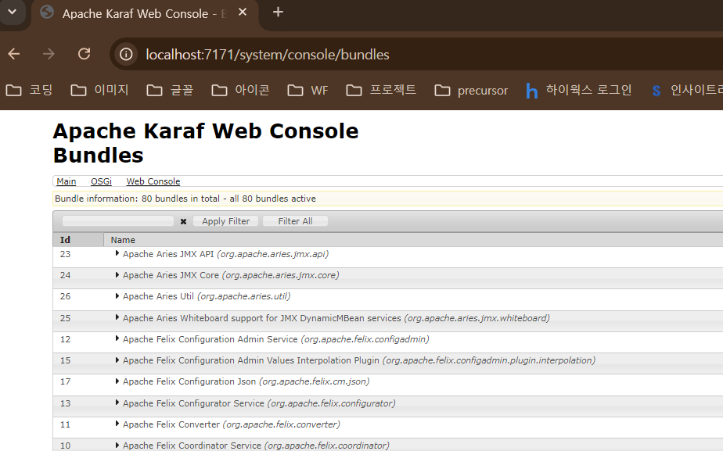The width and height of the screenshot is (723, 451).
Task: Expand details for Apache Aries JMX Core
Action: click(117, 274)
